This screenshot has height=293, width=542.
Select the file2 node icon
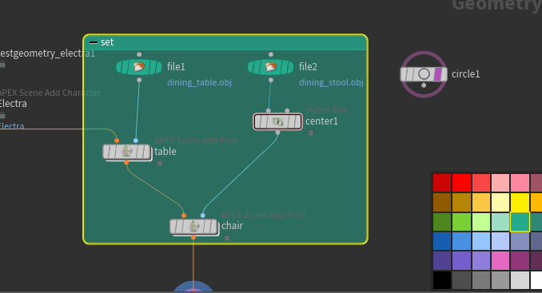[x=271, y=67]
